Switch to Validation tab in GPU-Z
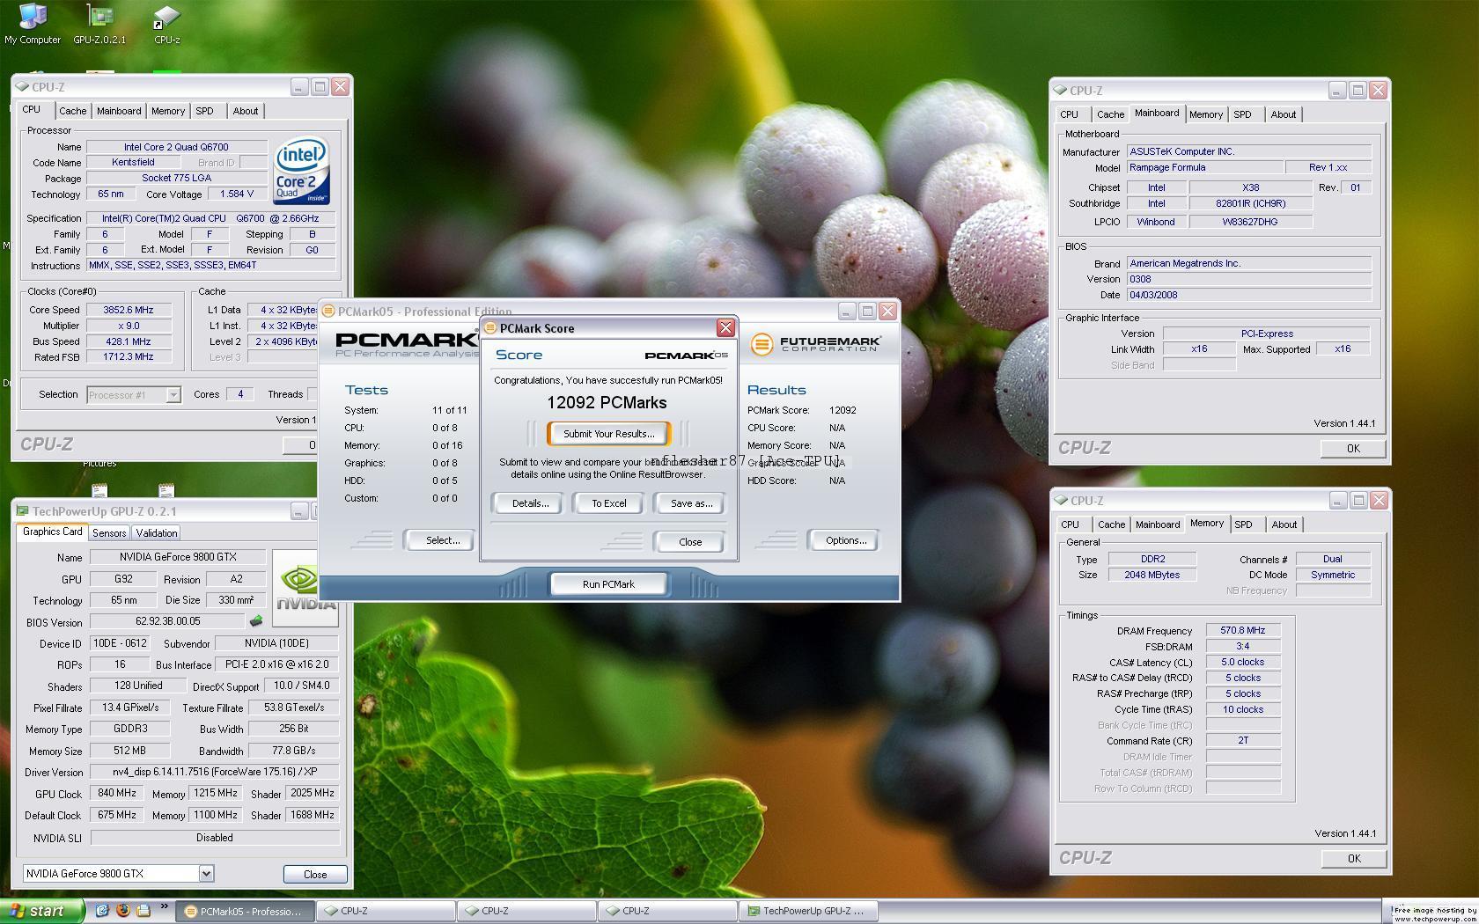1479x924 pixels. [157, 532]
